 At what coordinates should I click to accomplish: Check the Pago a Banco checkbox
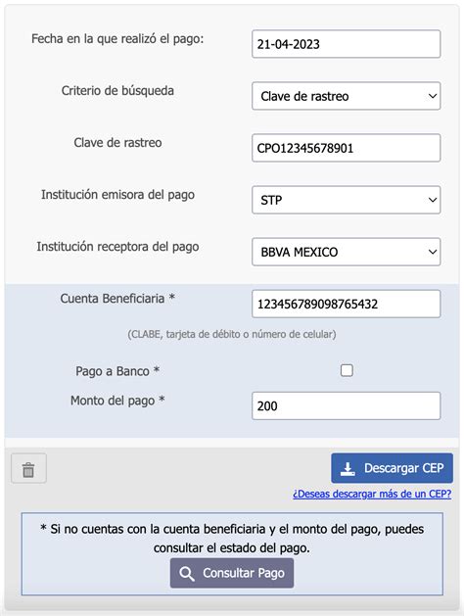(x=347, y=370)
